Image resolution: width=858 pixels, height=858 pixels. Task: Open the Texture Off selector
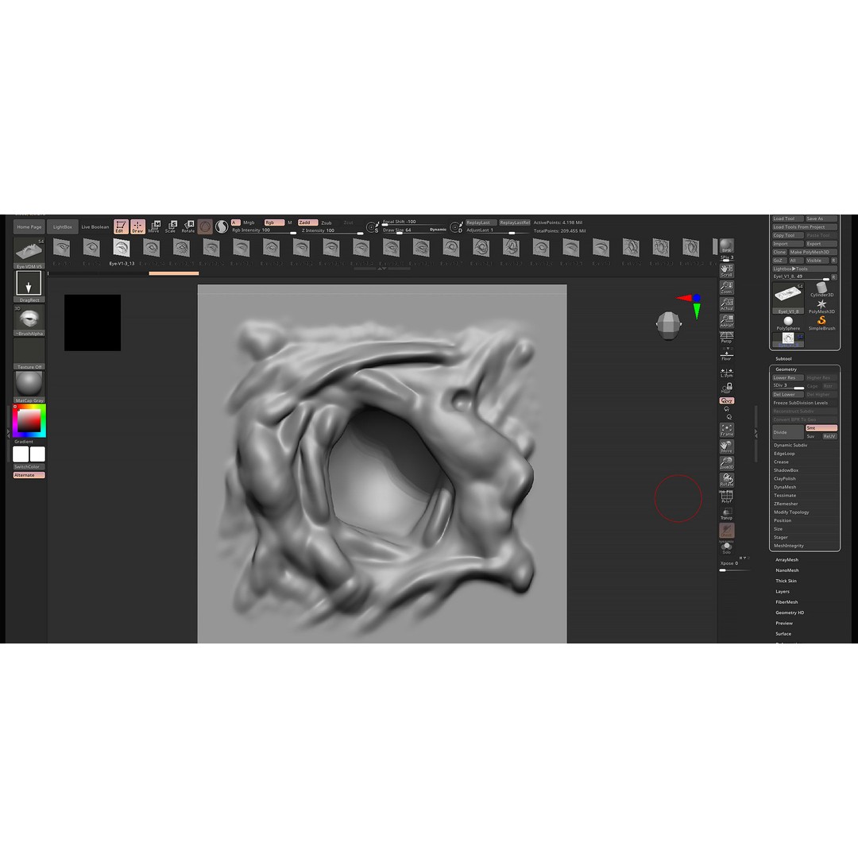(x=29, y=354)
